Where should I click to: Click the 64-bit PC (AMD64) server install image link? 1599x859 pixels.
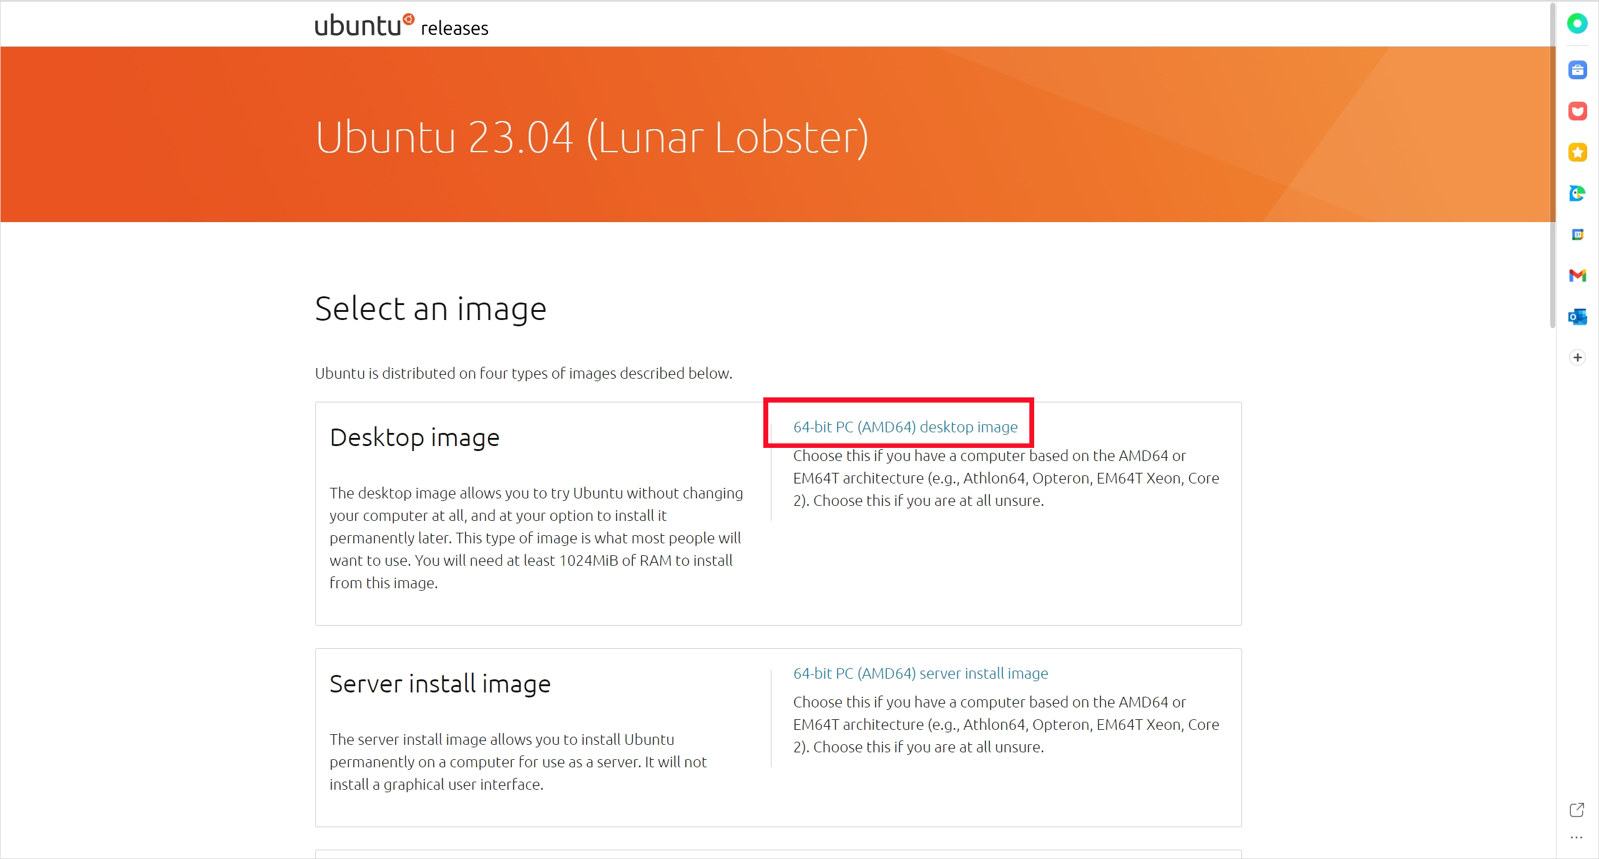920,673
